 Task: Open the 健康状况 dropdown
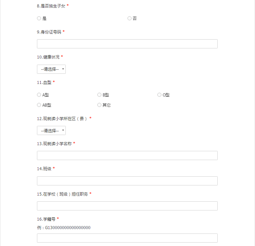tap(51, 69)
